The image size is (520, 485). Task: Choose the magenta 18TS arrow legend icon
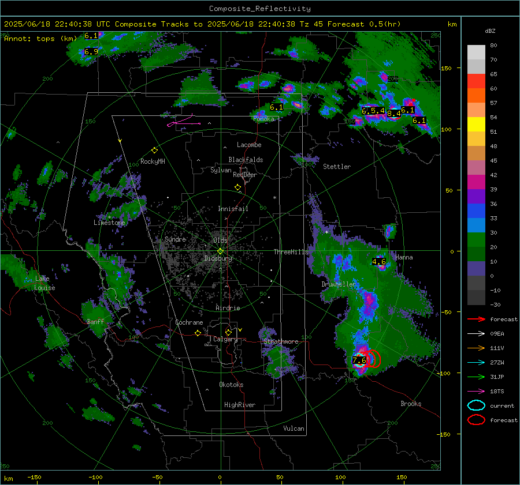pyautogui.click(x=476, y=392)
